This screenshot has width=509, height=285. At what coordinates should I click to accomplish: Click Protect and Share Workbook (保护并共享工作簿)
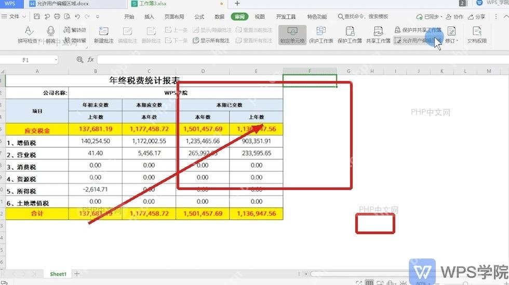(x=418, y=30)
